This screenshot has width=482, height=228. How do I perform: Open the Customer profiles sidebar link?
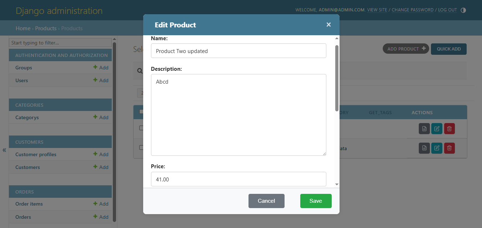(36, 154)
